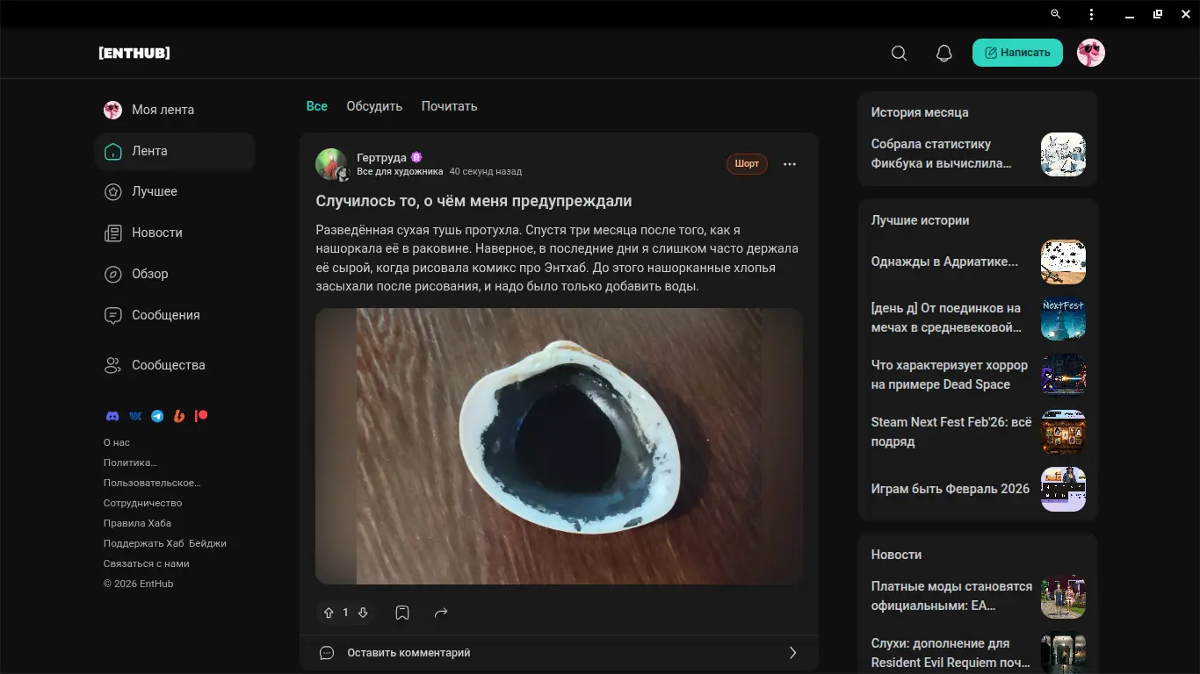The height and width of the screenshot is (674, 1200).
Task: Open the Telegram social link icon
Action: pos(157,416)
